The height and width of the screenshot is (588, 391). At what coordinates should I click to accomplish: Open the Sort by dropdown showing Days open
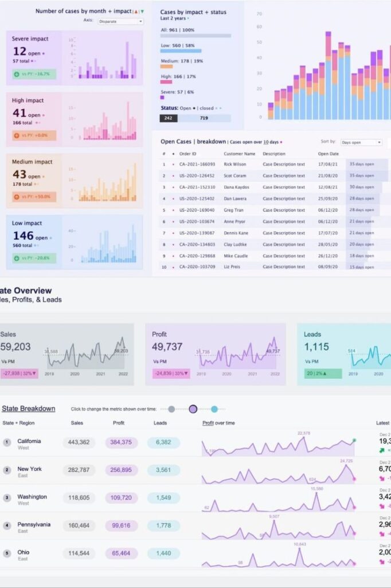[x=361, y=142]
